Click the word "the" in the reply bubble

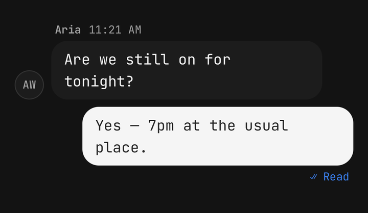pyautogui.click(x=222, y=126)
